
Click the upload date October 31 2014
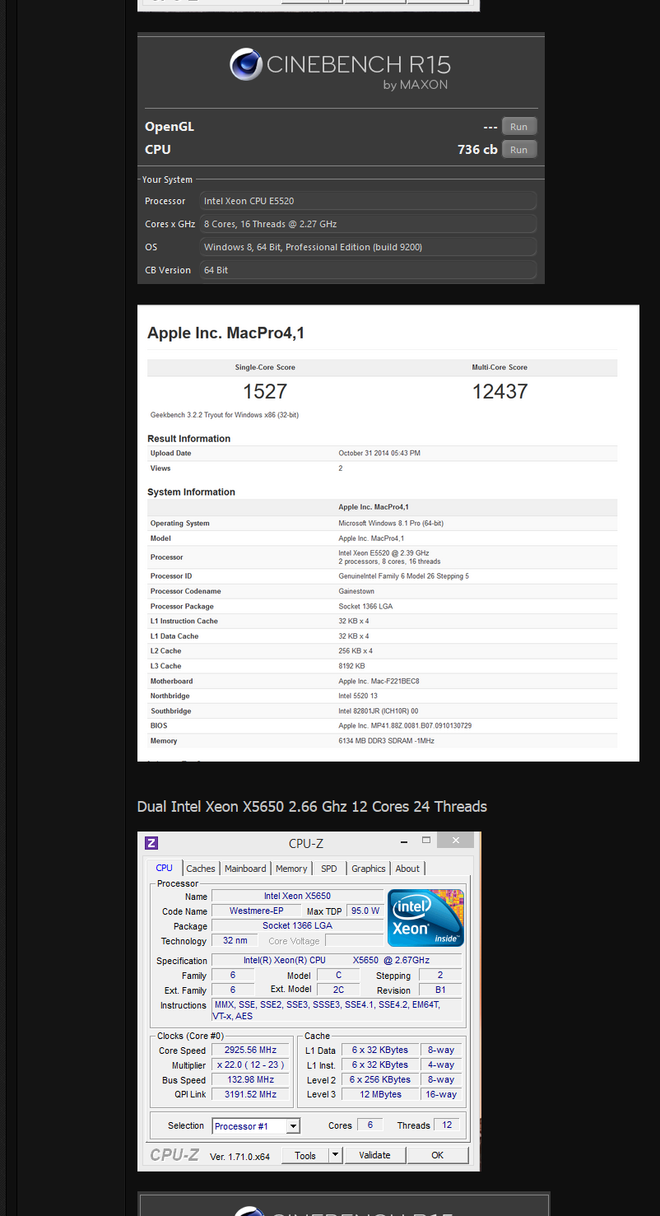[x=379, y=454]
